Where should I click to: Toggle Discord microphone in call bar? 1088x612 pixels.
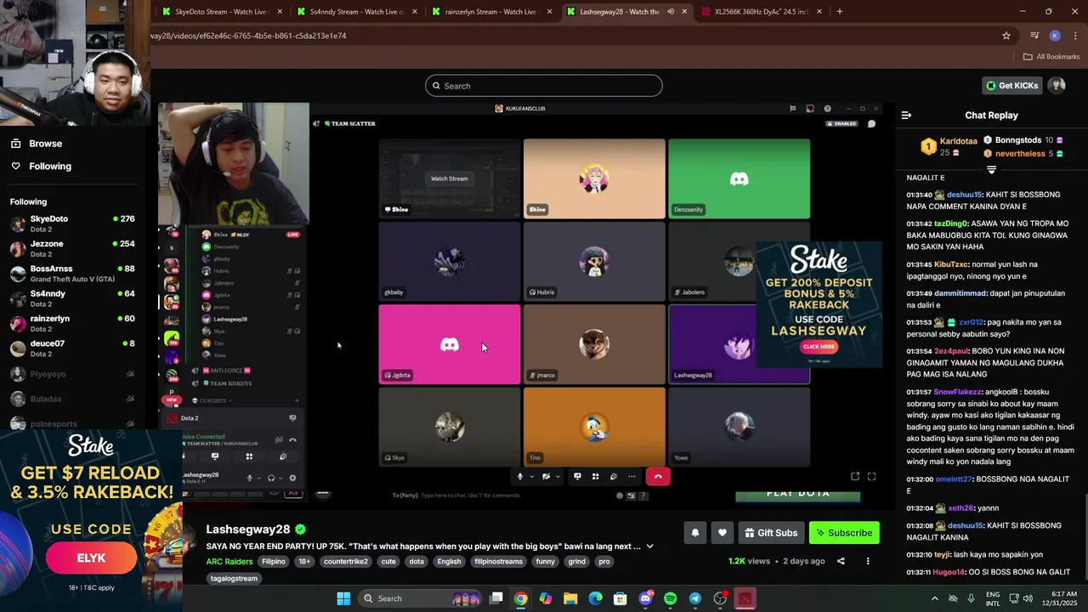click(x=520, y=477)
